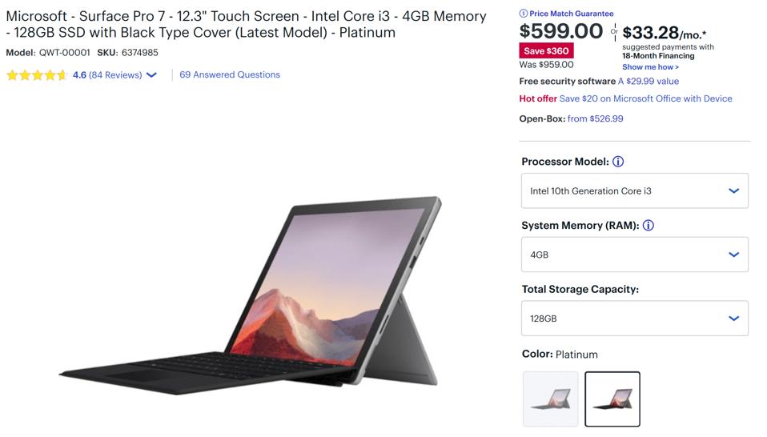
Task: Click the Price Match Guarantee info icon
Action: (524, 14)
